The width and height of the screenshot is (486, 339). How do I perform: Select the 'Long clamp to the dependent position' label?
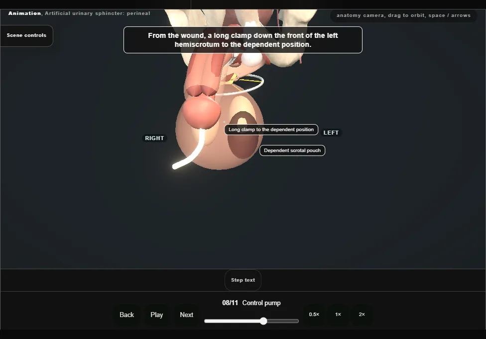point(271,130)
